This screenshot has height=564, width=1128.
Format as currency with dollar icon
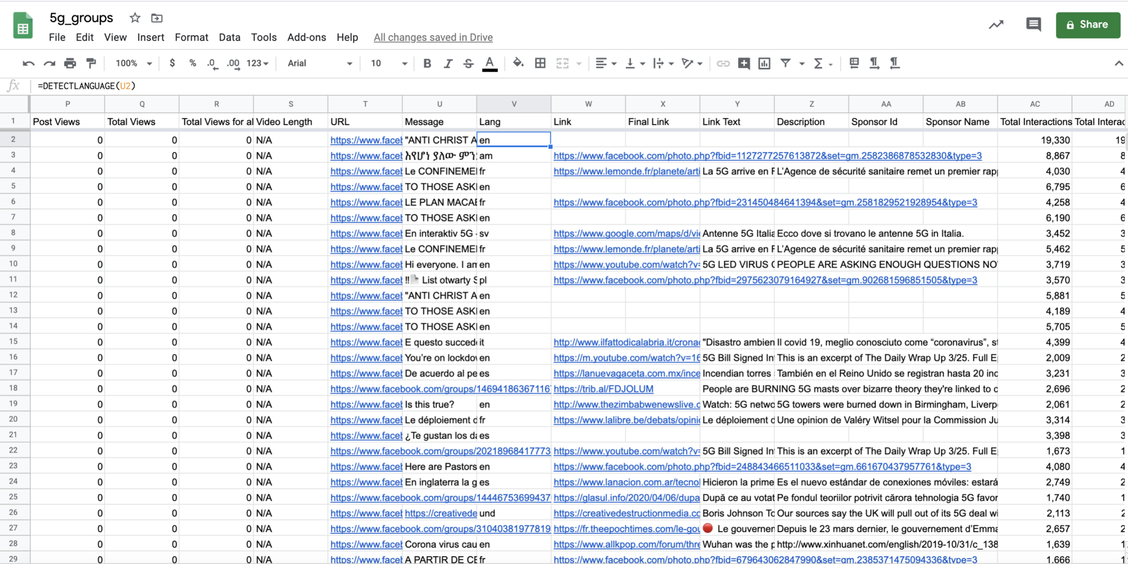172,63
